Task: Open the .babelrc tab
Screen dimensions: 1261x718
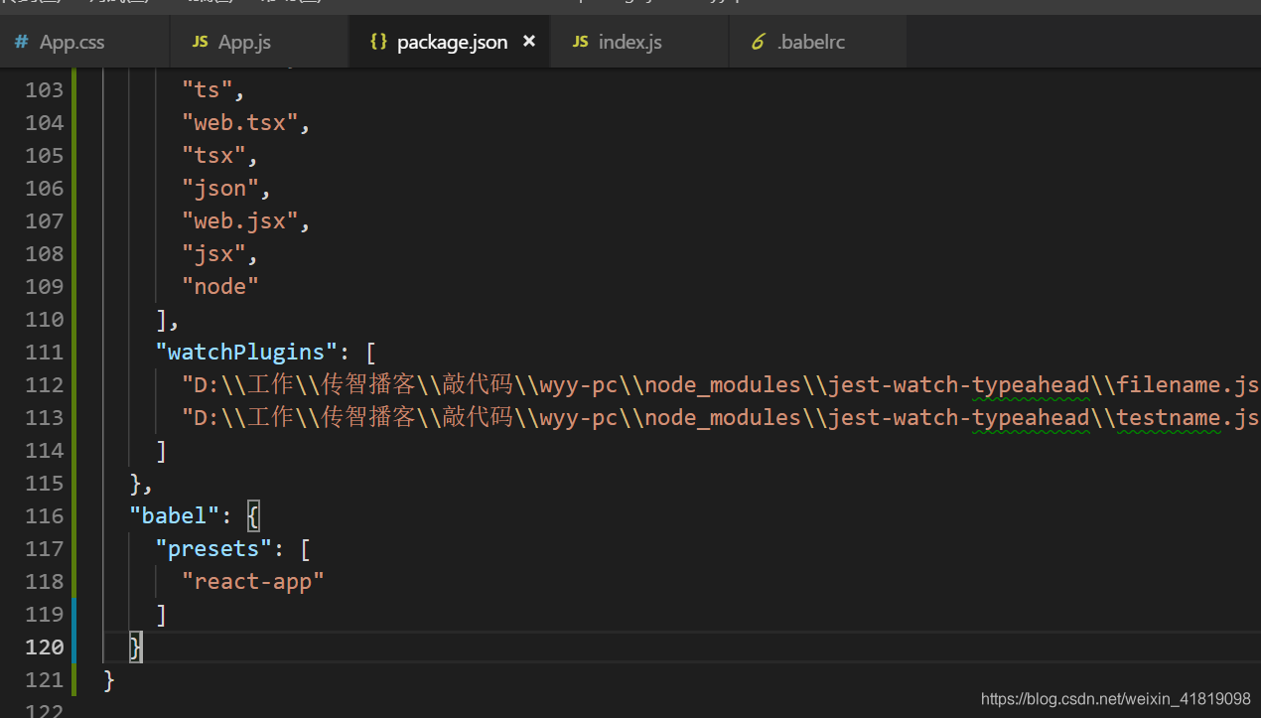Action: point(818,42)
